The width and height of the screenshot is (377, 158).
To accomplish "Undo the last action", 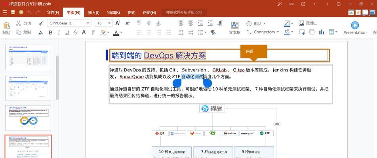I will pyautogui.click(x=29, y=12).
